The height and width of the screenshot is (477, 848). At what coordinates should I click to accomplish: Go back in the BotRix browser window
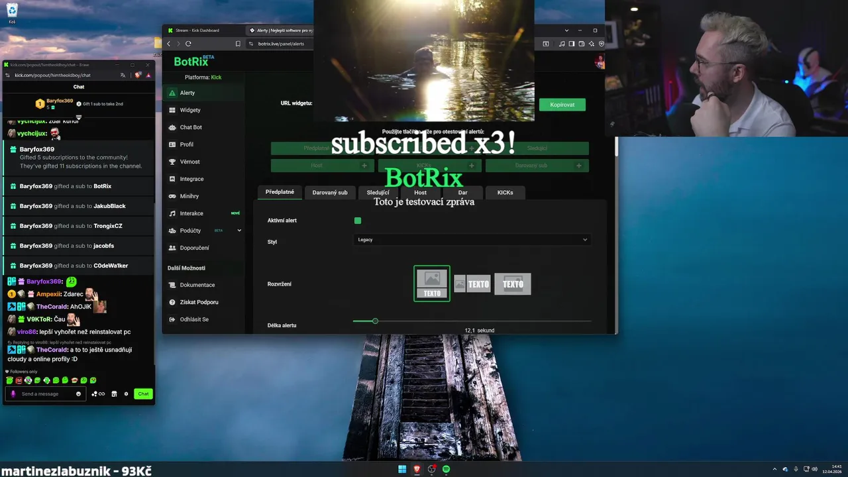168,44
